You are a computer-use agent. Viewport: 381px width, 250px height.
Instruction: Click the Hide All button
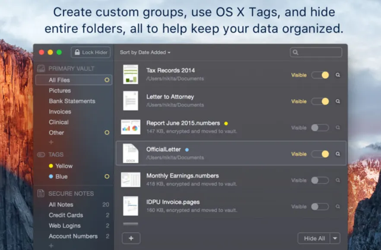tap(314, 238)
